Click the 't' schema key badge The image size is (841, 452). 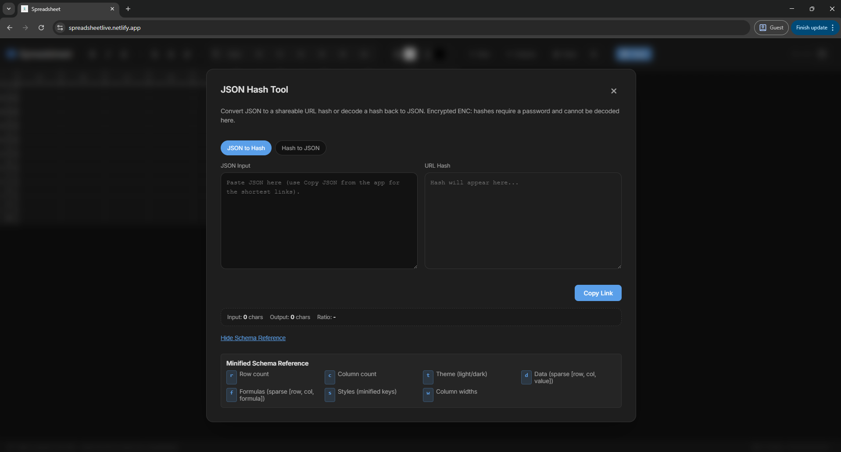pos(428,377)
